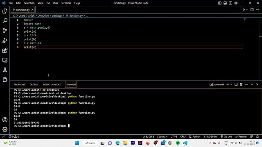Open editor More Actions menu

click(257, 10)
